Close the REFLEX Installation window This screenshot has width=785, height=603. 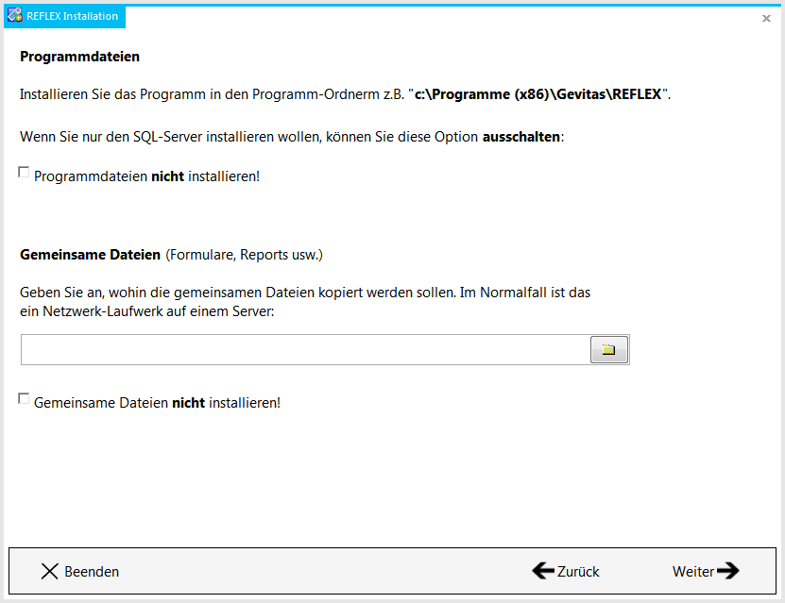click(x=766, y=19)
